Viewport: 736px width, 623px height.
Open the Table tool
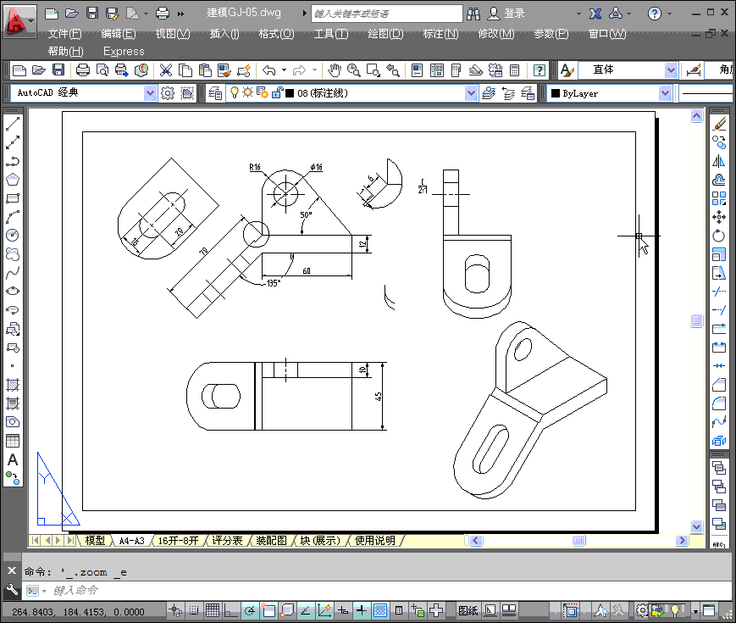pos(13,441)
